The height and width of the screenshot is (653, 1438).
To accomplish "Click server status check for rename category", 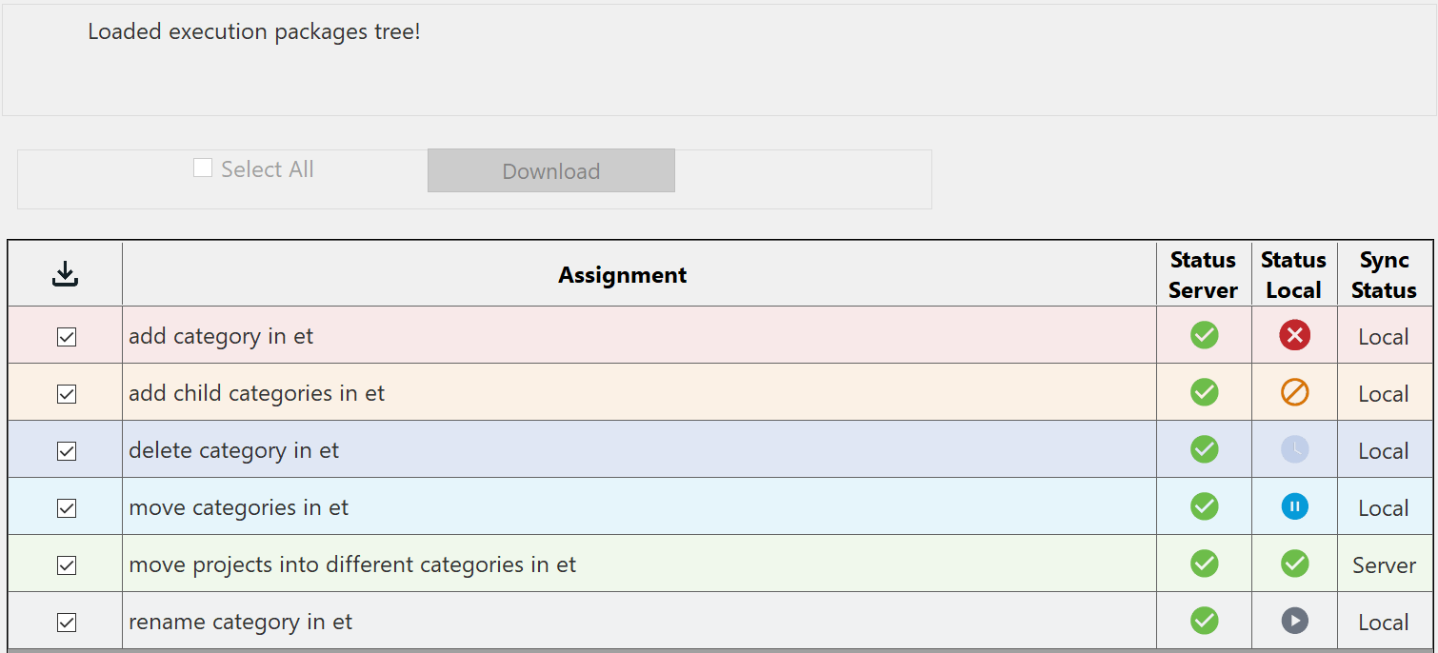I will coord(1204,621).
